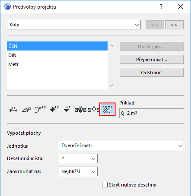Select the angle dimensions icon
The width and height of the screenshot is (191, 196).
coord(27,110)
